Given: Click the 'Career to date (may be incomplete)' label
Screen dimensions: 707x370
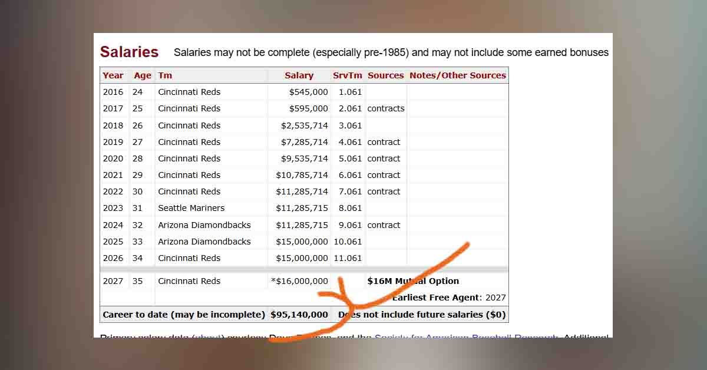Looking at the screenshot, I should point(184,315).
